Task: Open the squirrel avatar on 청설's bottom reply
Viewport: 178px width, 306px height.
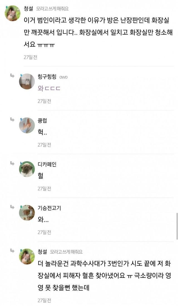Action: coord(27,256)
